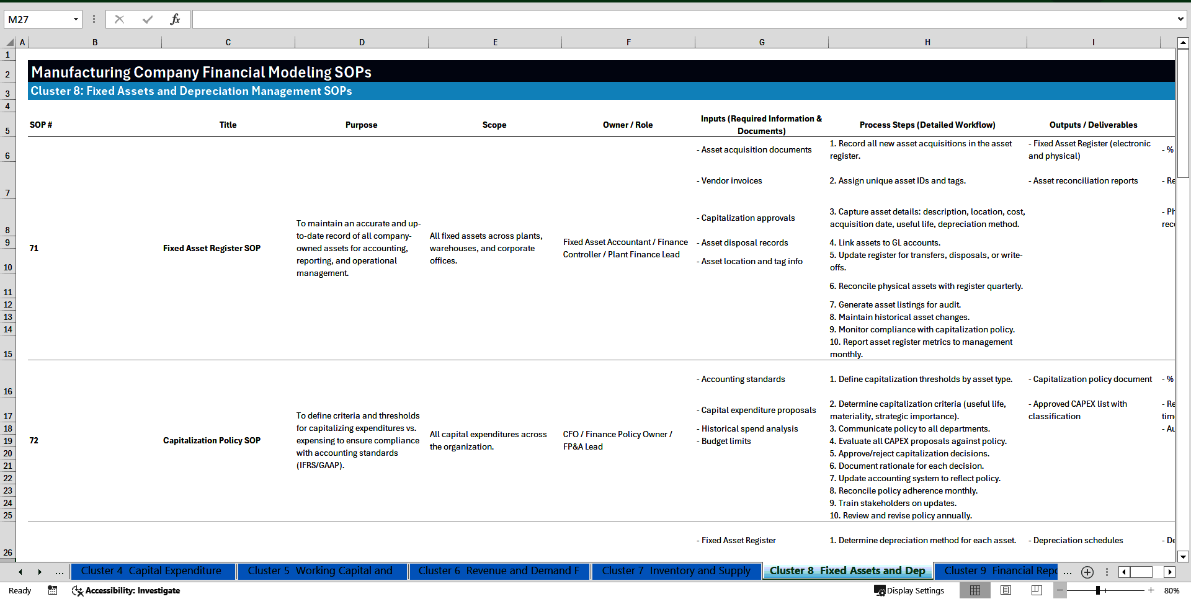Select the Page Layout view icon
1191x599 pixels.
click(1006, 590)
